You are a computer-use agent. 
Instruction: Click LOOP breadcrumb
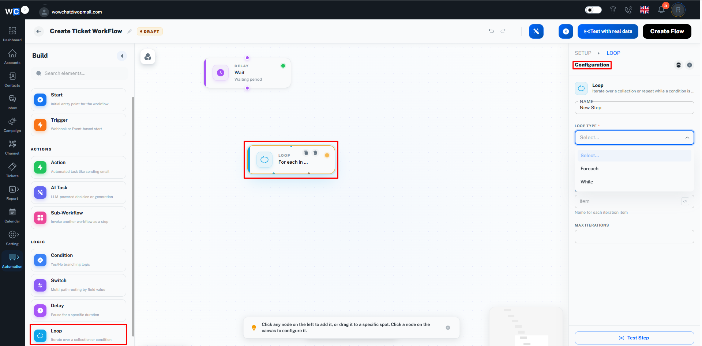tap(613, 53)
